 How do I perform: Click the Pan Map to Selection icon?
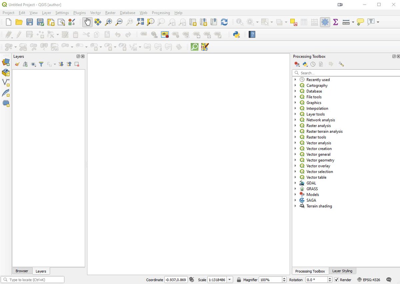98,22
